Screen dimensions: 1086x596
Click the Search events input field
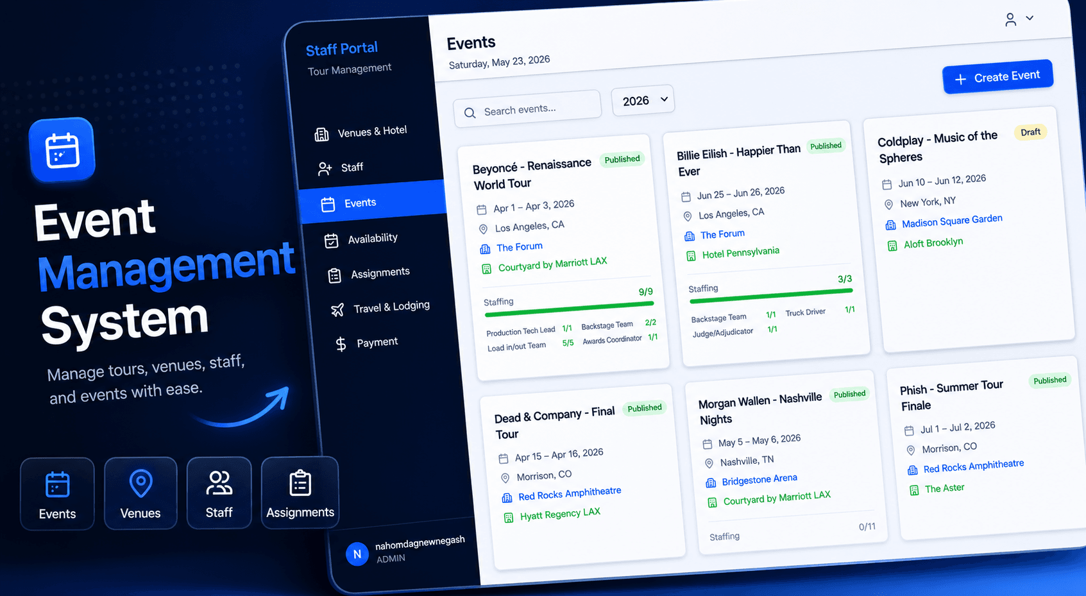[527, 110]
